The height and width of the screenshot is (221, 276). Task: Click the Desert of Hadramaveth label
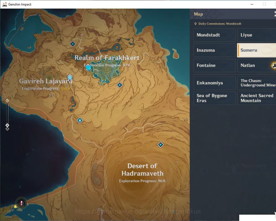click(142, 170)
